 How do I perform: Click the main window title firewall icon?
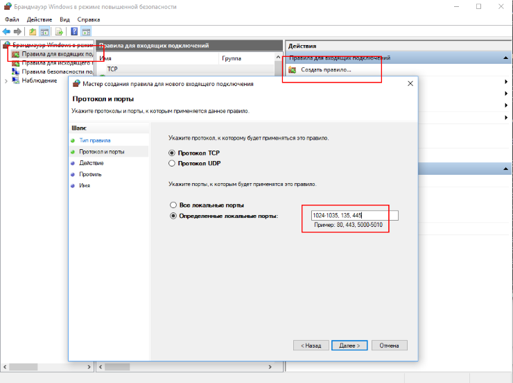coord(8,6)
